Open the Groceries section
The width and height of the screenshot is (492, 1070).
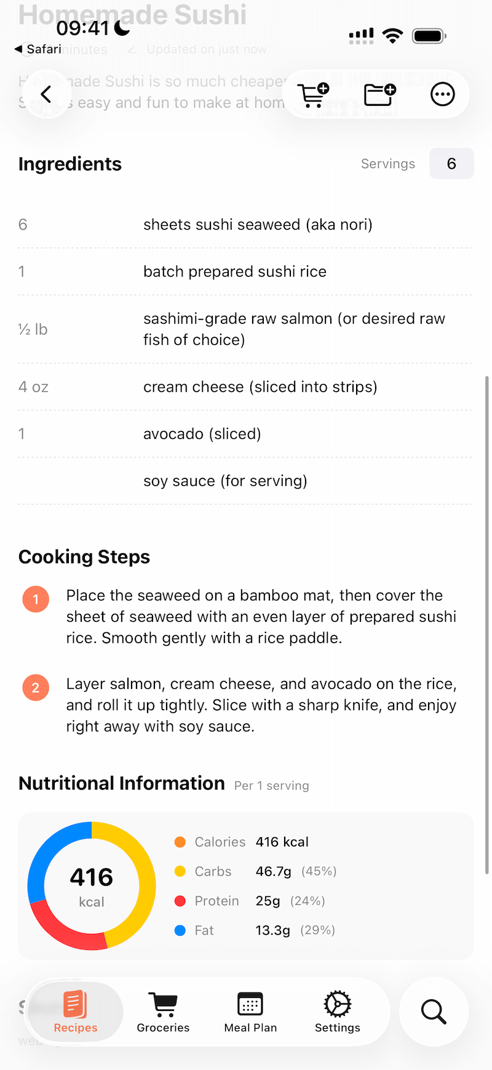coord(163,1012)
